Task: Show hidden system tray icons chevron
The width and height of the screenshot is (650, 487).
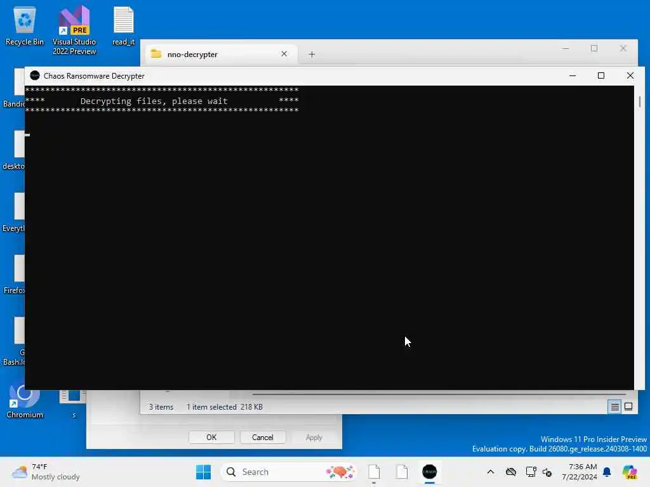Action: pyautogui.click(x=491, y=472)
